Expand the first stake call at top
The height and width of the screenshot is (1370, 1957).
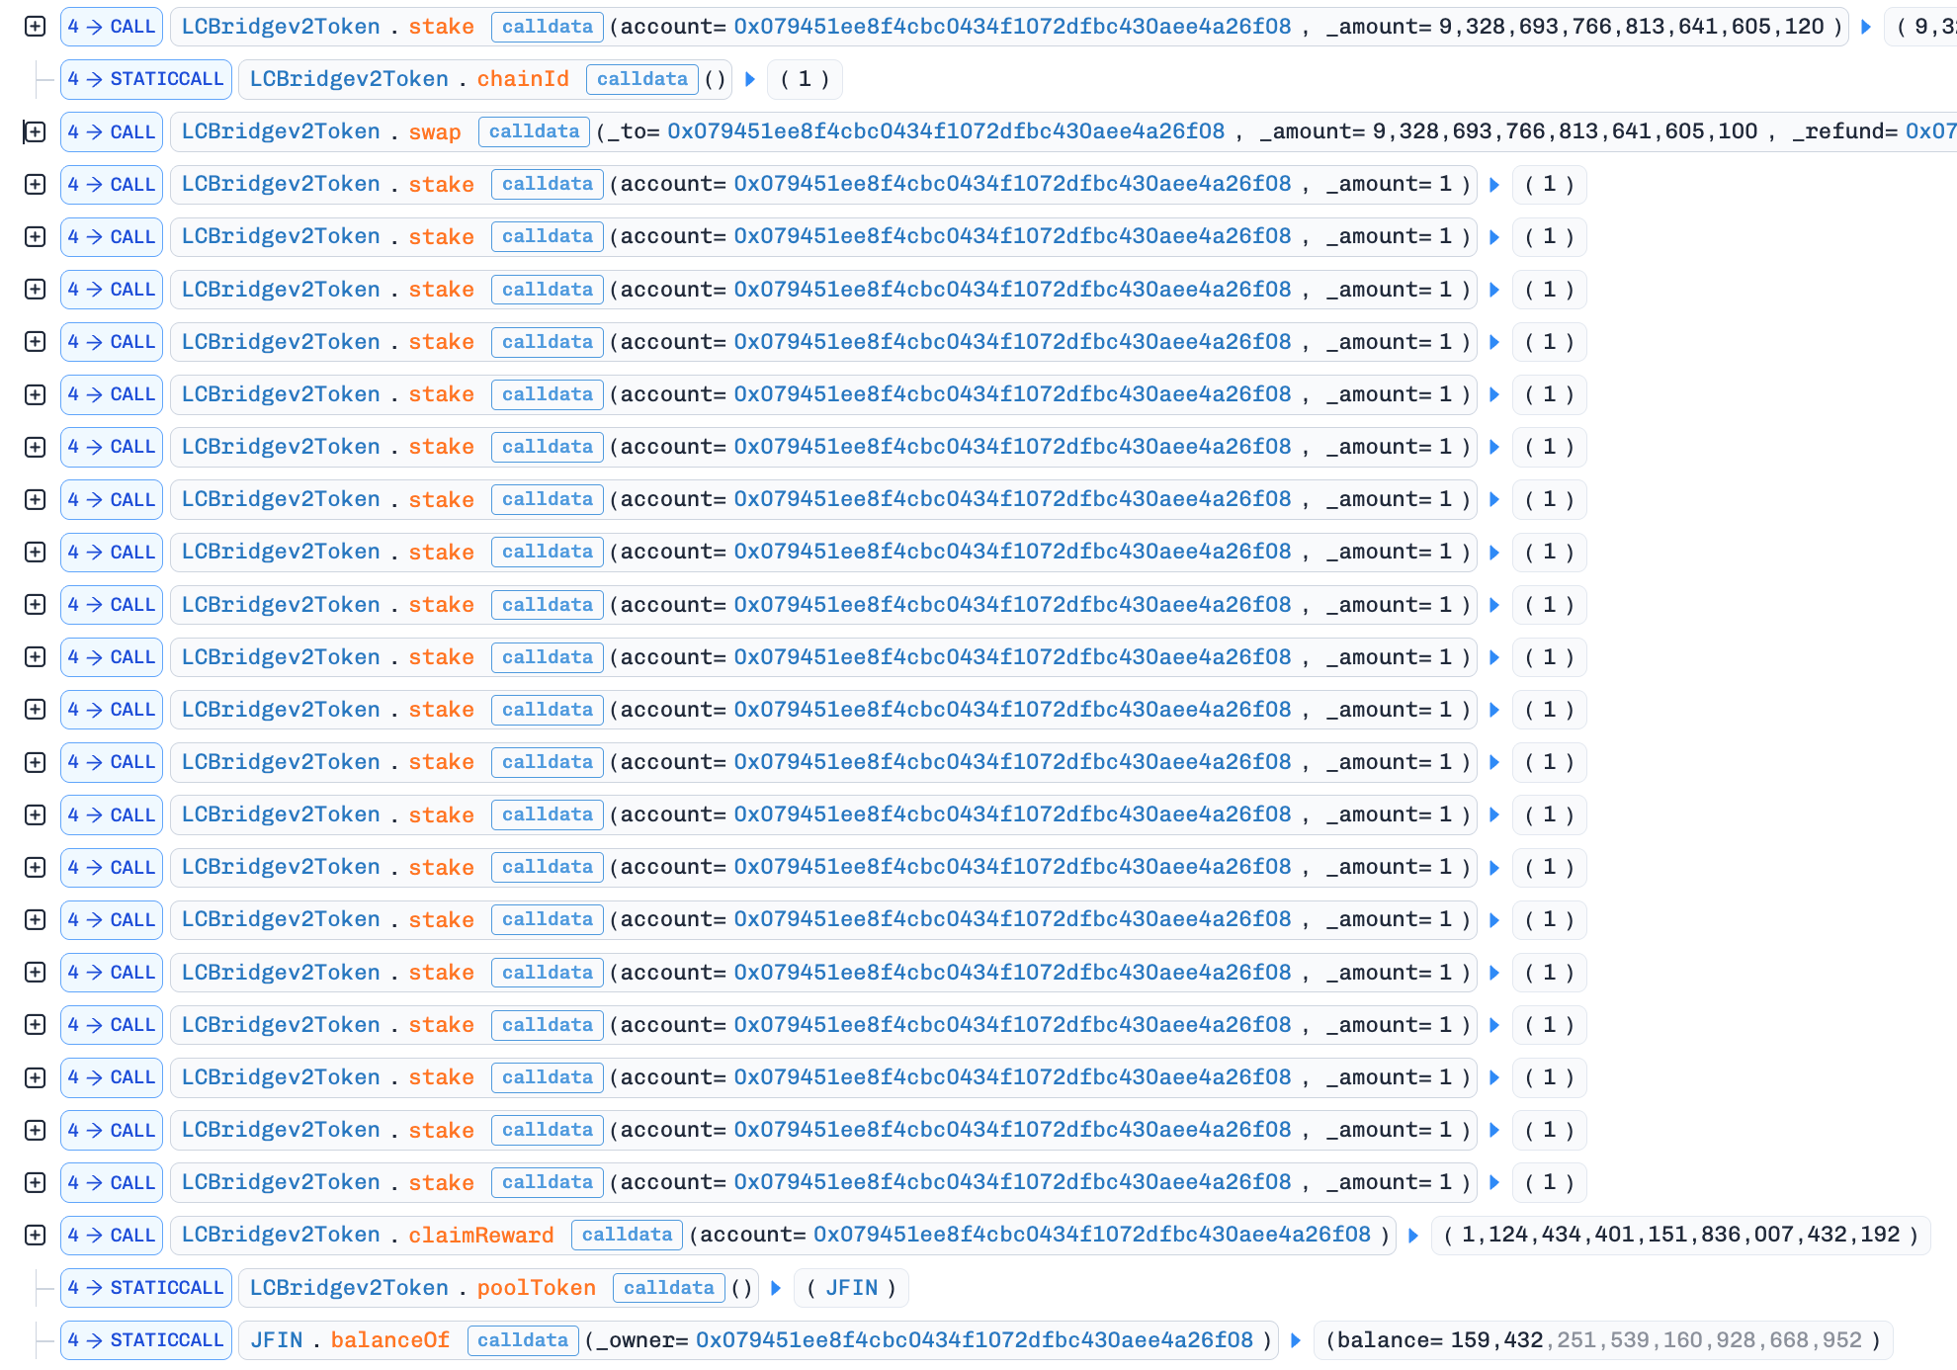click(35, 27)
